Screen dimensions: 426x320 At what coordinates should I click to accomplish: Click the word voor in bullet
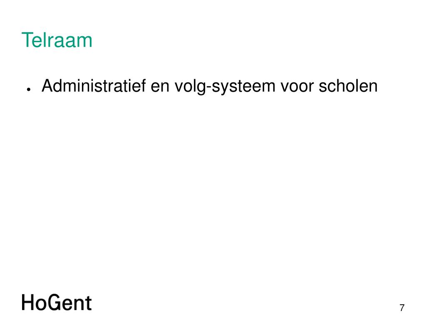pos(297,87)
